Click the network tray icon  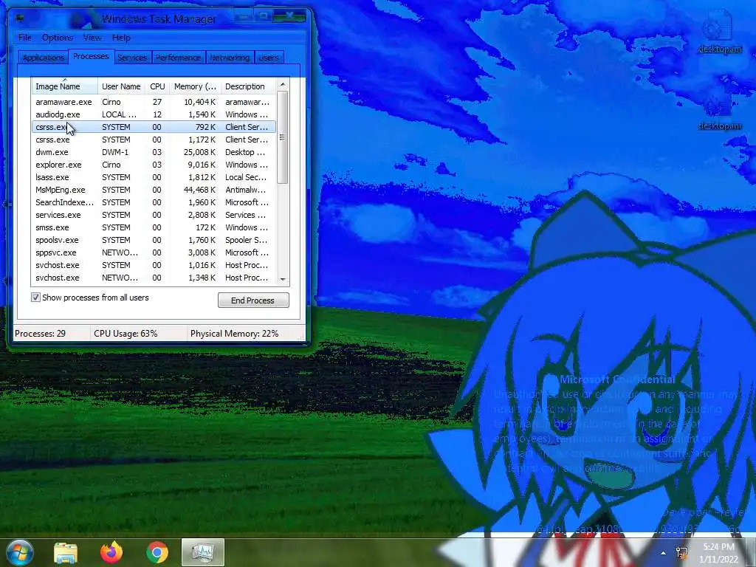[681, 553]
